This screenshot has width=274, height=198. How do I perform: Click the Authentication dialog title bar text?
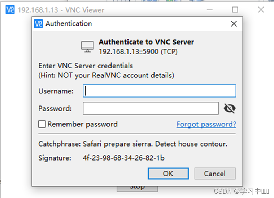click(x=69, y=23)
